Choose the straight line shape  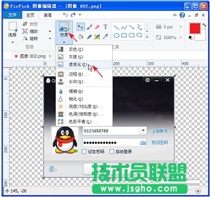coord(116,27)
